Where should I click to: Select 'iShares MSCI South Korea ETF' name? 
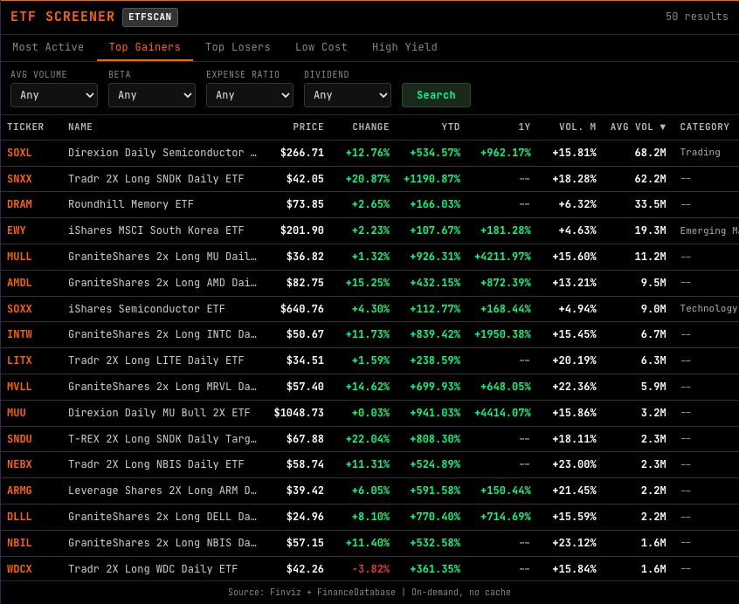click(156, 230)
